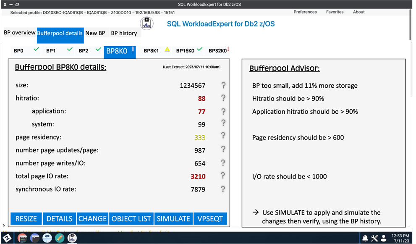Screen dimensions: 416x244
Task: Click the question mark for total page IO rate
Action: tap(223, 176)
